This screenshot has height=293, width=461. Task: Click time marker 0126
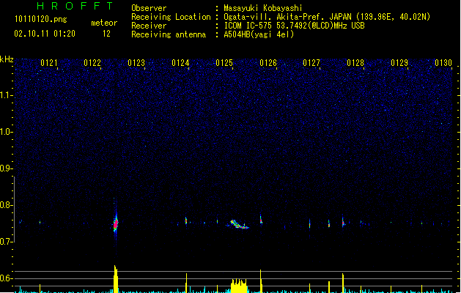(x=268, y=63)
